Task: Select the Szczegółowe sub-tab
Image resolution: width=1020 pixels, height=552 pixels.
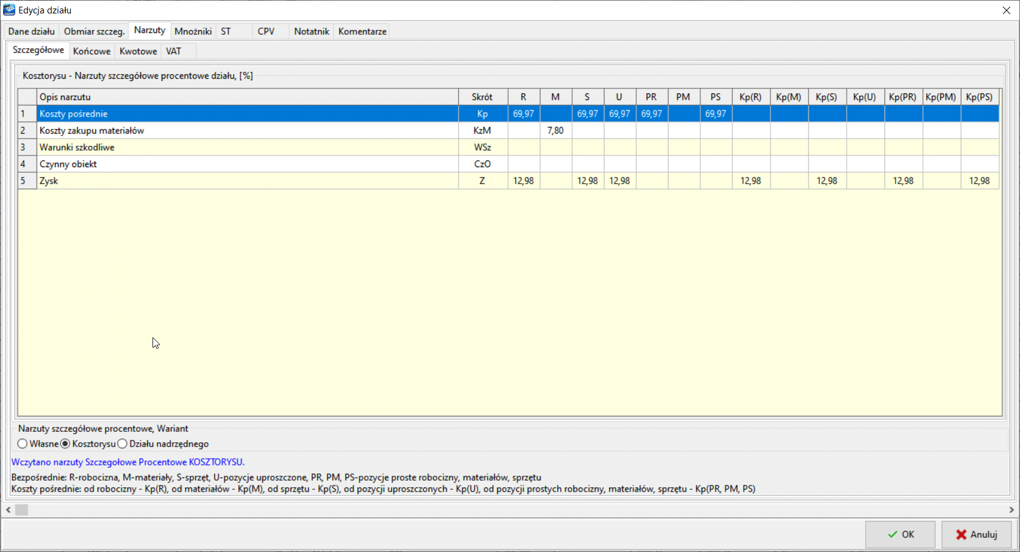Action: [38, 50]
